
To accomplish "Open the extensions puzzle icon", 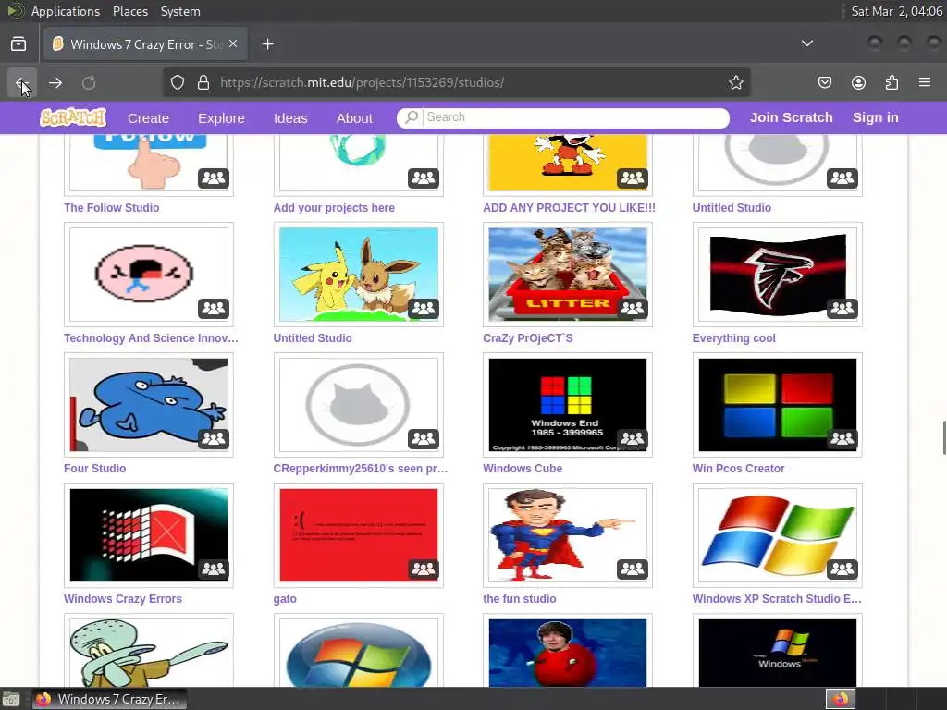I will tap(892, 82).
